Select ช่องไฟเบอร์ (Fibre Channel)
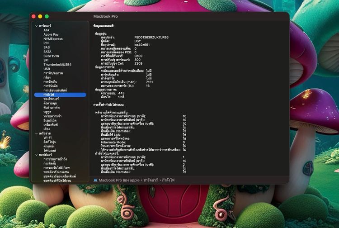Viewport: 339px width, 228px height. click(51, 99)
